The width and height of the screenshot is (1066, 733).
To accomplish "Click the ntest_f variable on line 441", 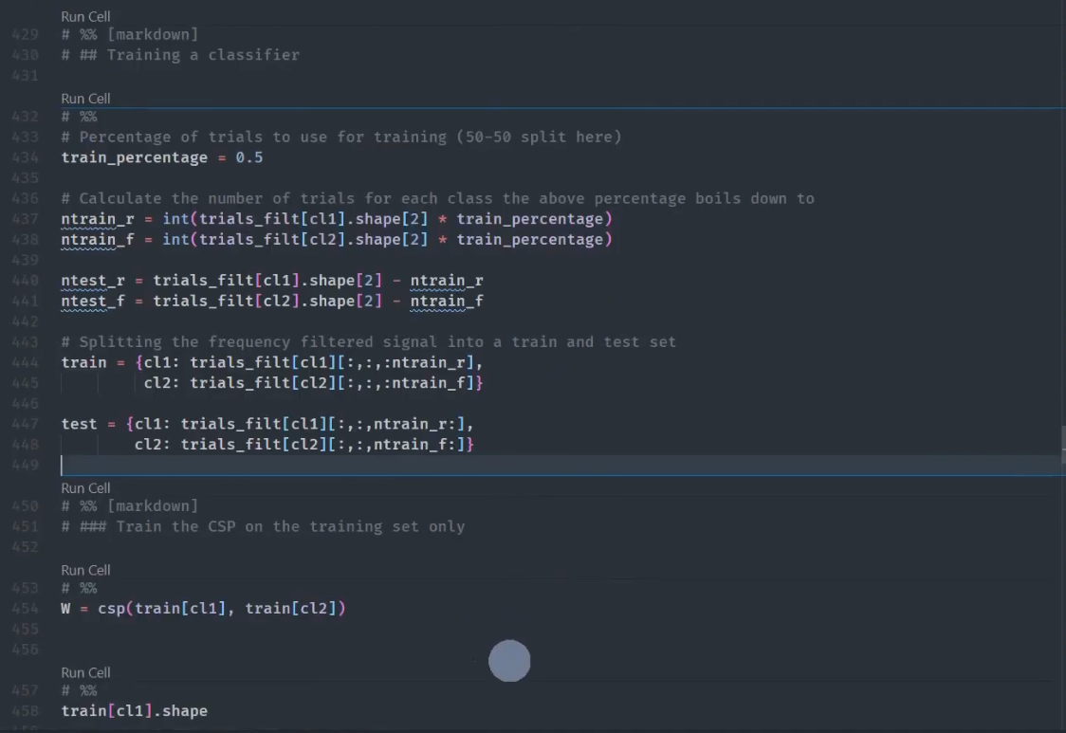I will 91,301.
